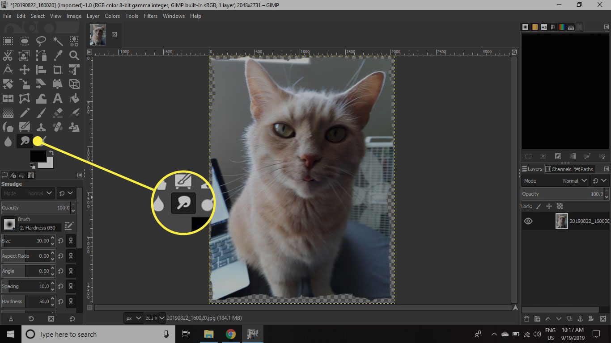The image size is (611, 343).
Task: Open Tool Options panel configuration menu
Action: pyautogui.click(x=80, y=175)
